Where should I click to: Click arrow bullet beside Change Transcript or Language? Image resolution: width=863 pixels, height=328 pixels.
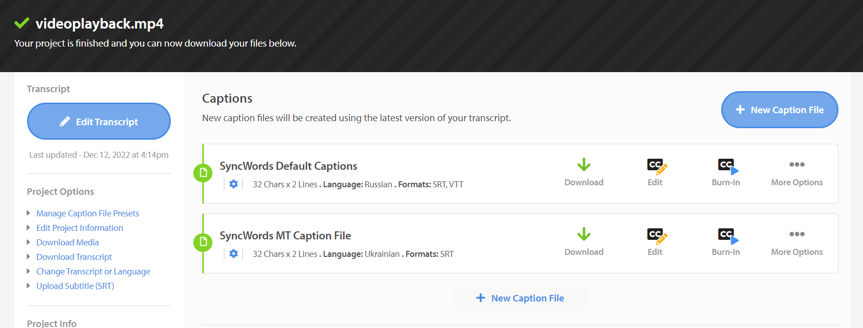(x=29, y=271)
